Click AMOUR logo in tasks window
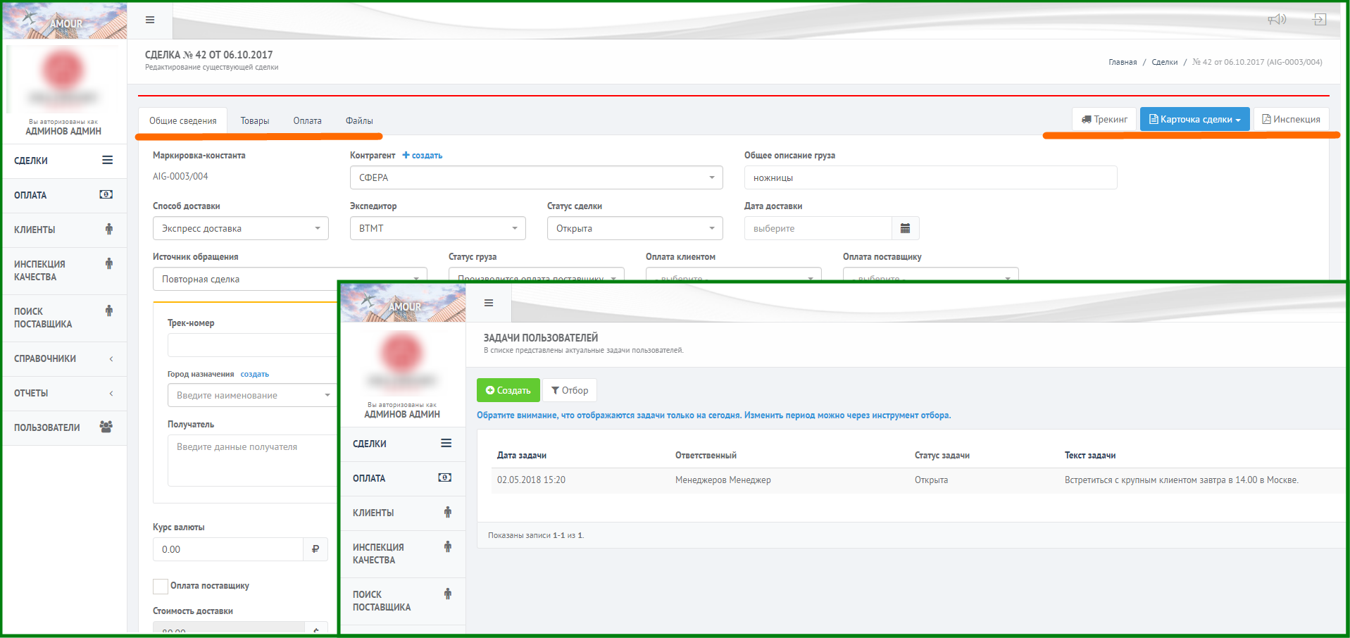Screen dimensions: 1350x638 (x=404, y=304)
